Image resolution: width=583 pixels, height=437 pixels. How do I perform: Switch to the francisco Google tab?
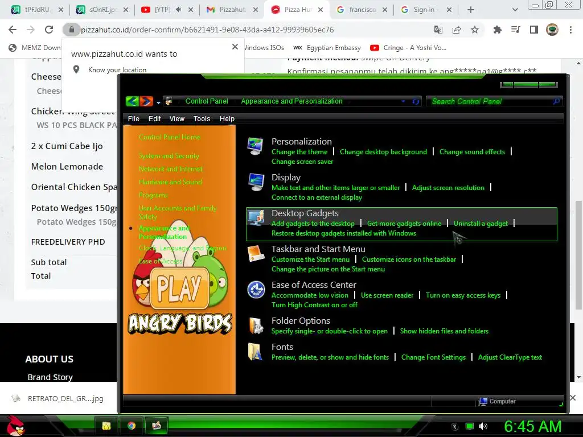pos(362,10)
